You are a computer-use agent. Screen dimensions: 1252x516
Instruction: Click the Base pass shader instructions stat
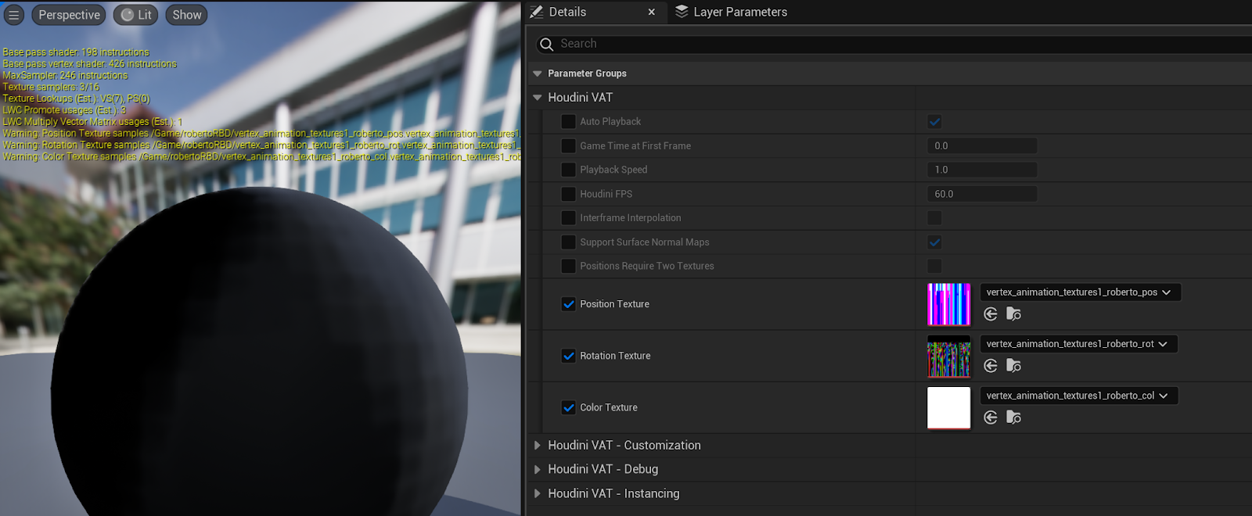pyautogui.click(x=76, y=52)
